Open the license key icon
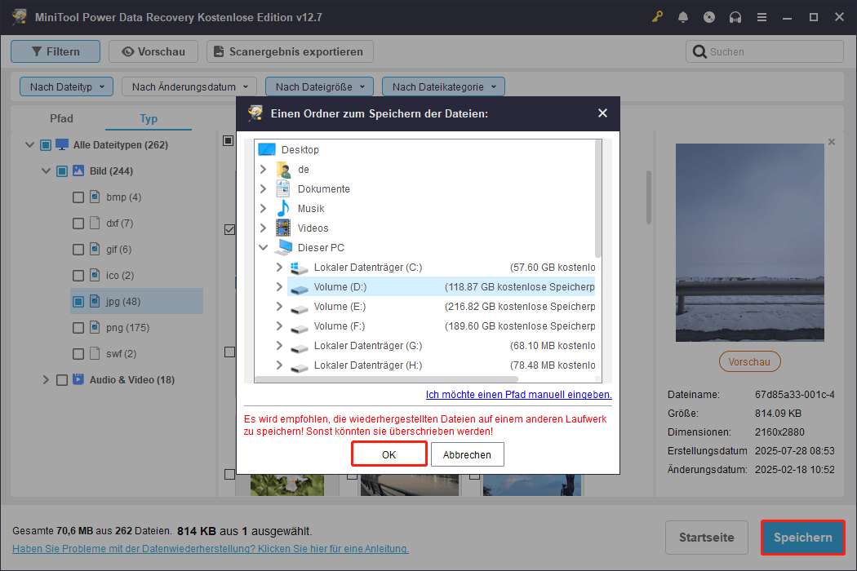Image resolution: width=857 pixels, height=571 pixels. click(x=657, y=16)
